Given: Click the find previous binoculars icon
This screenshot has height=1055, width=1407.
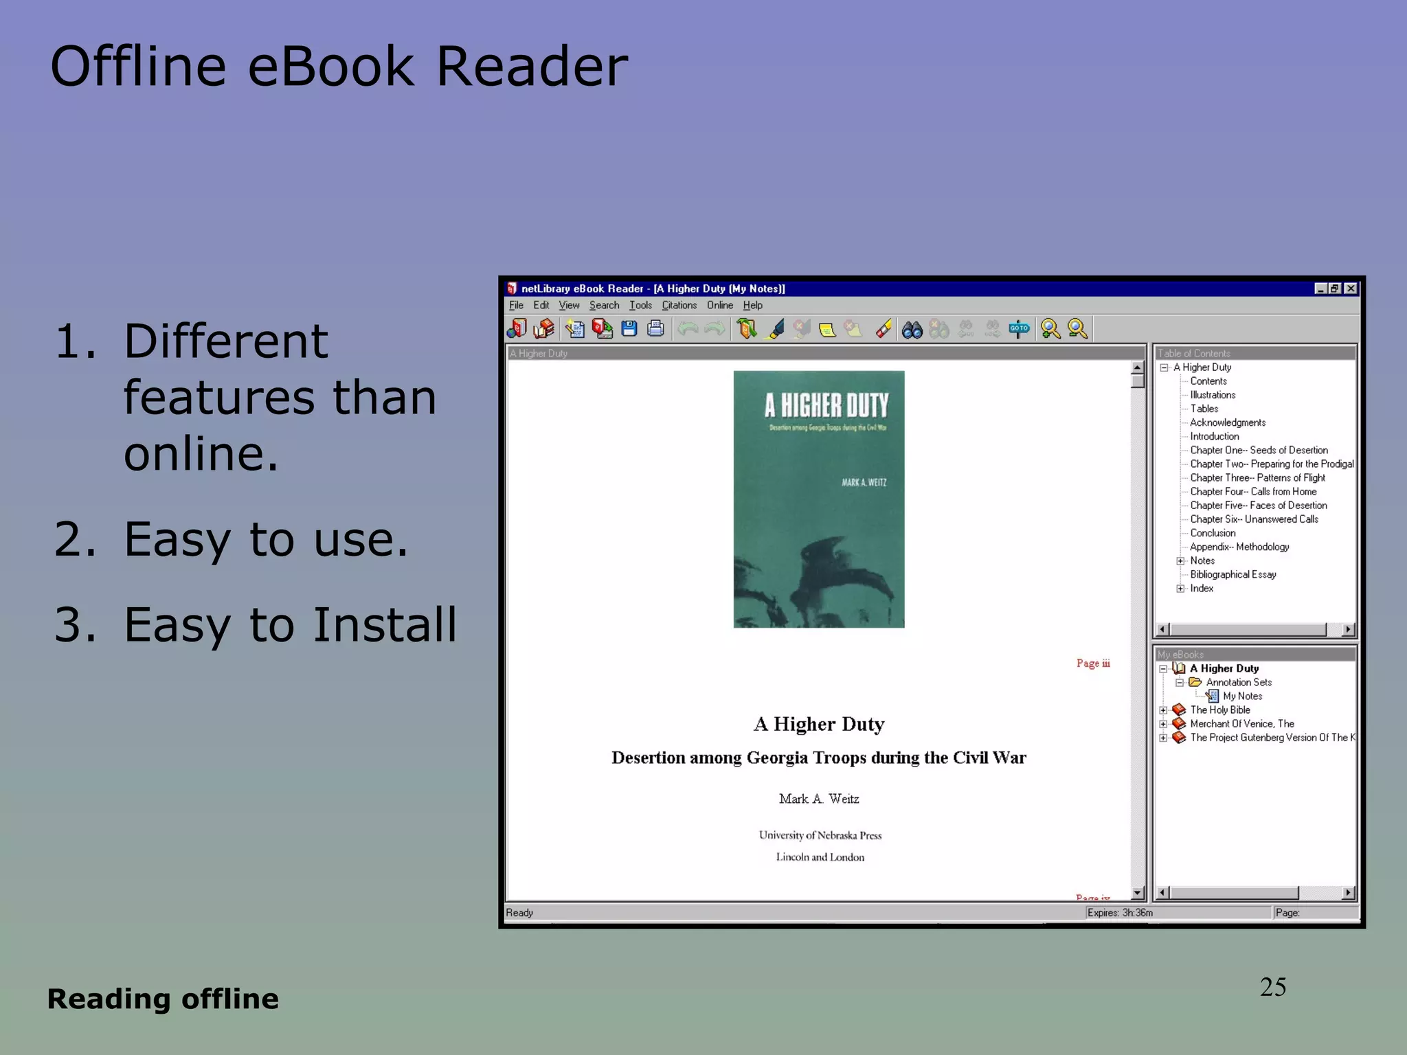Looking at the screenshot, I should pos(966,329).
